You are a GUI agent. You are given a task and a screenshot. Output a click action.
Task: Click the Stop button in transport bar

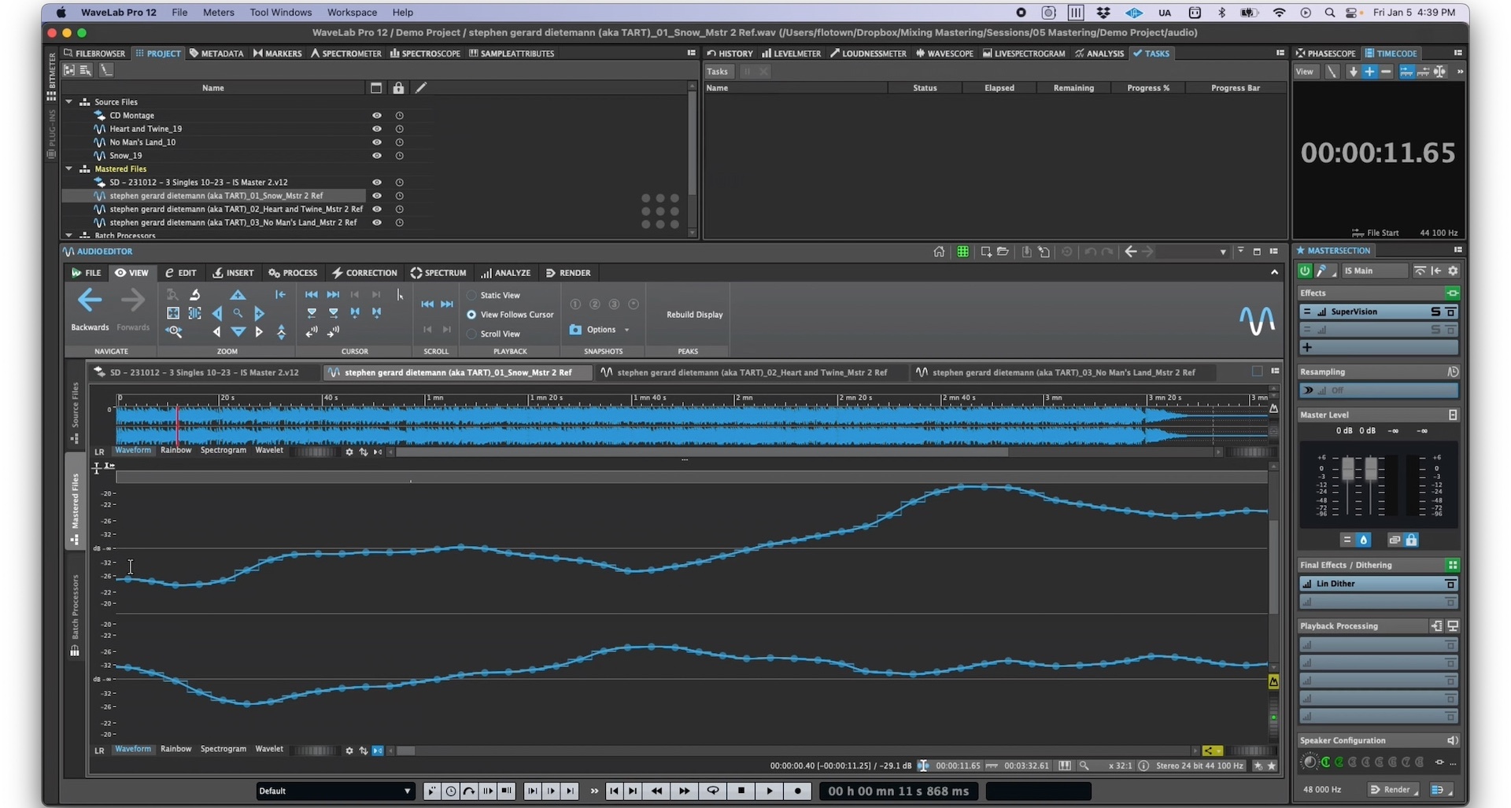tap(741, 791)
